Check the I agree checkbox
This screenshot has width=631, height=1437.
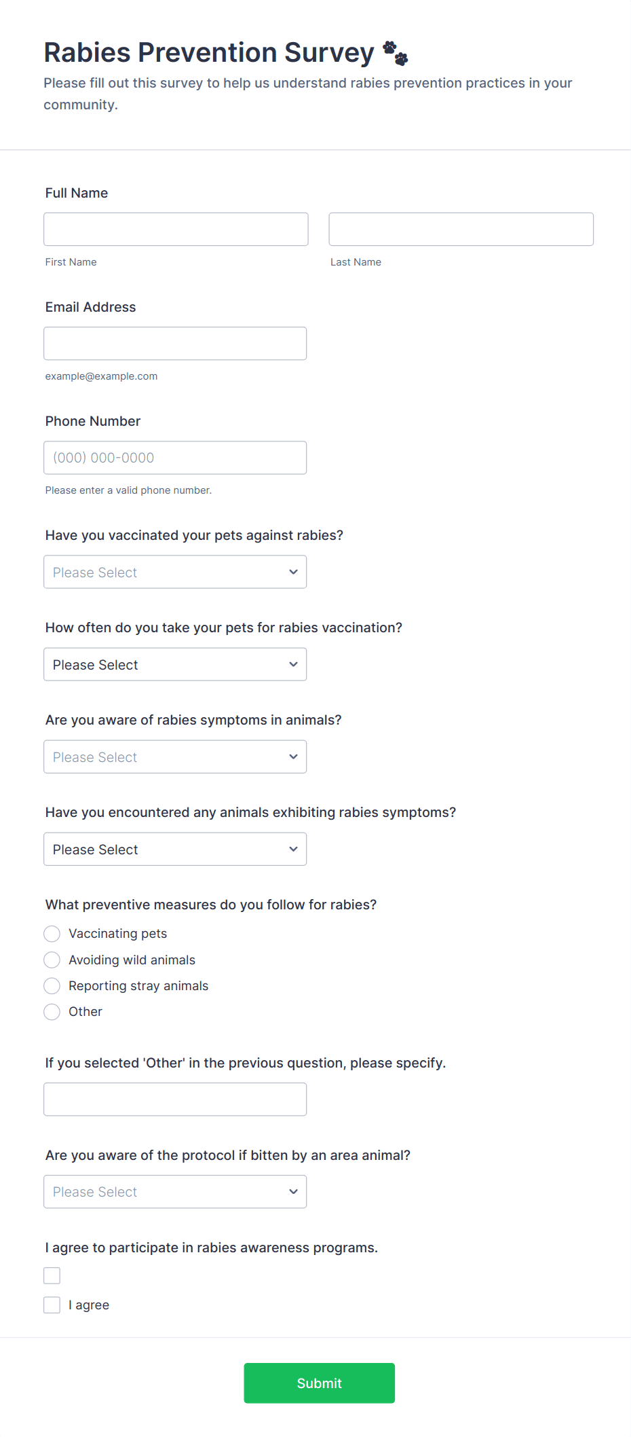(x=52, y=1305)
